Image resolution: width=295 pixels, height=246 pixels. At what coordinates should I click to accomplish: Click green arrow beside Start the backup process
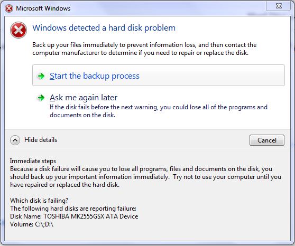(41, 76)
